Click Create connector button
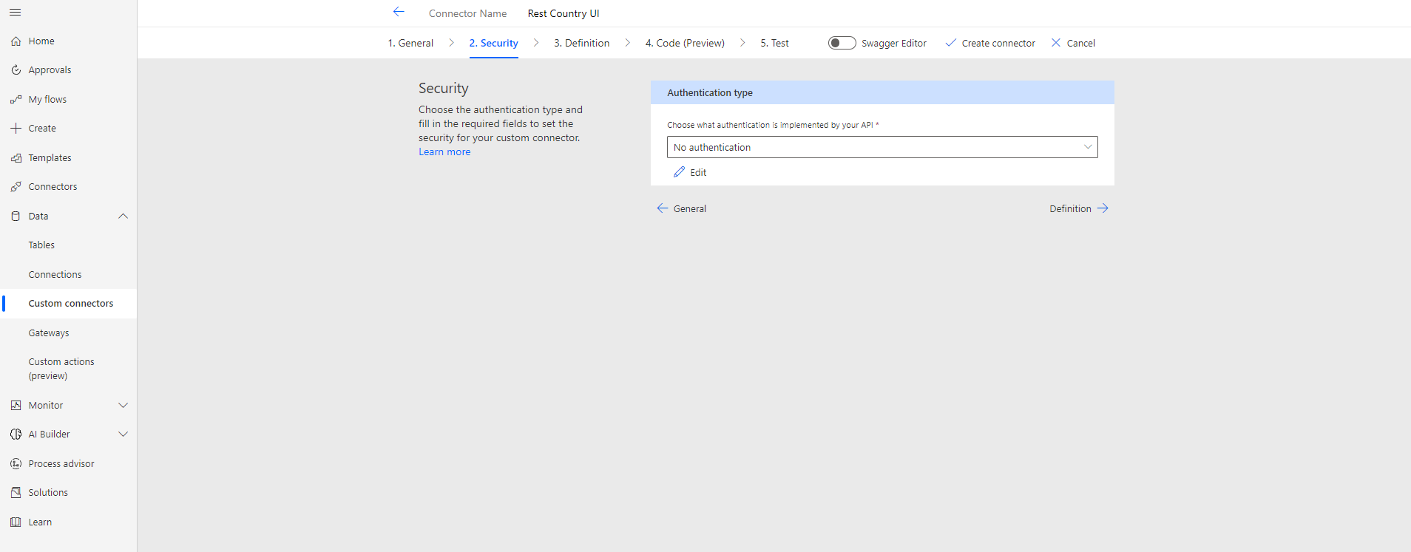Screen dimensions: 1411x552 click(x=990, y=43)
